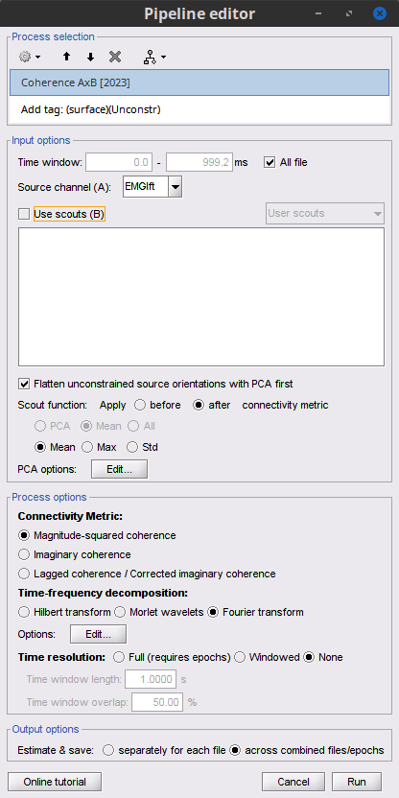Expand the Source channel EMGlft dropdown
This screenshot has width=399, height=798.
tap(176, 187)
